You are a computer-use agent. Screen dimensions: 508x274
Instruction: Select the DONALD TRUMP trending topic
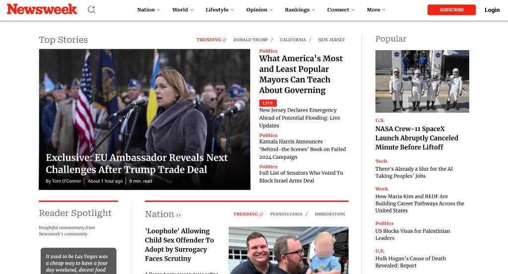coord(251,40)
